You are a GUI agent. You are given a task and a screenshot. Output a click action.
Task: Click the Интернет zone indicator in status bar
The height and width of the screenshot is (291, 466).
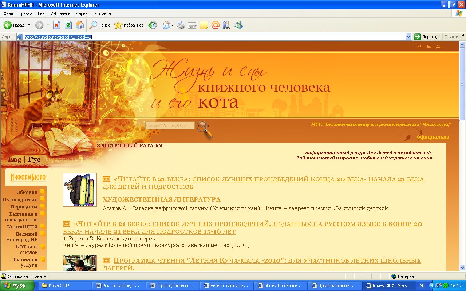click(403, 276)
